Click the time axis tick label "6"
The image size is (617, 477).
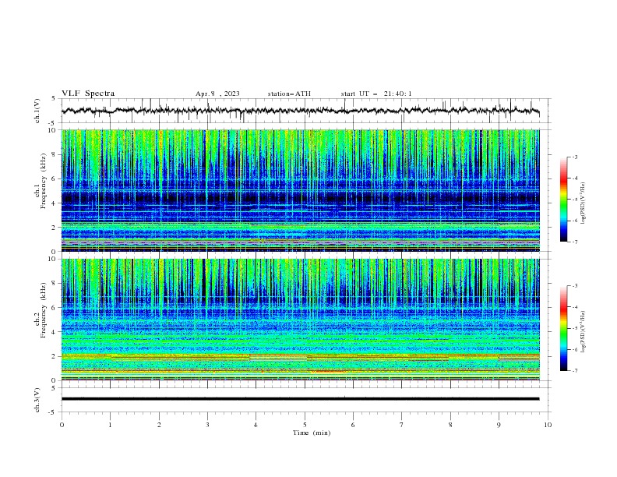[x=353, y=425]
